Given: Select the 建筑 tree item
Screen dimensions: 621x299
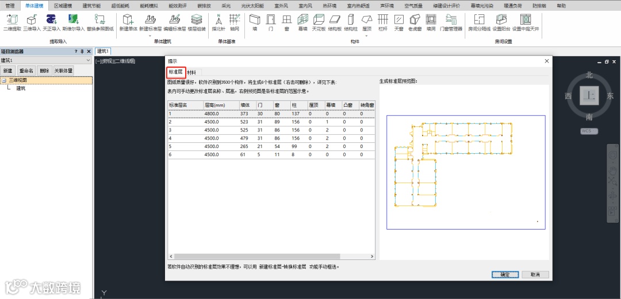Looking at the screenshot, I should (21, 88).
